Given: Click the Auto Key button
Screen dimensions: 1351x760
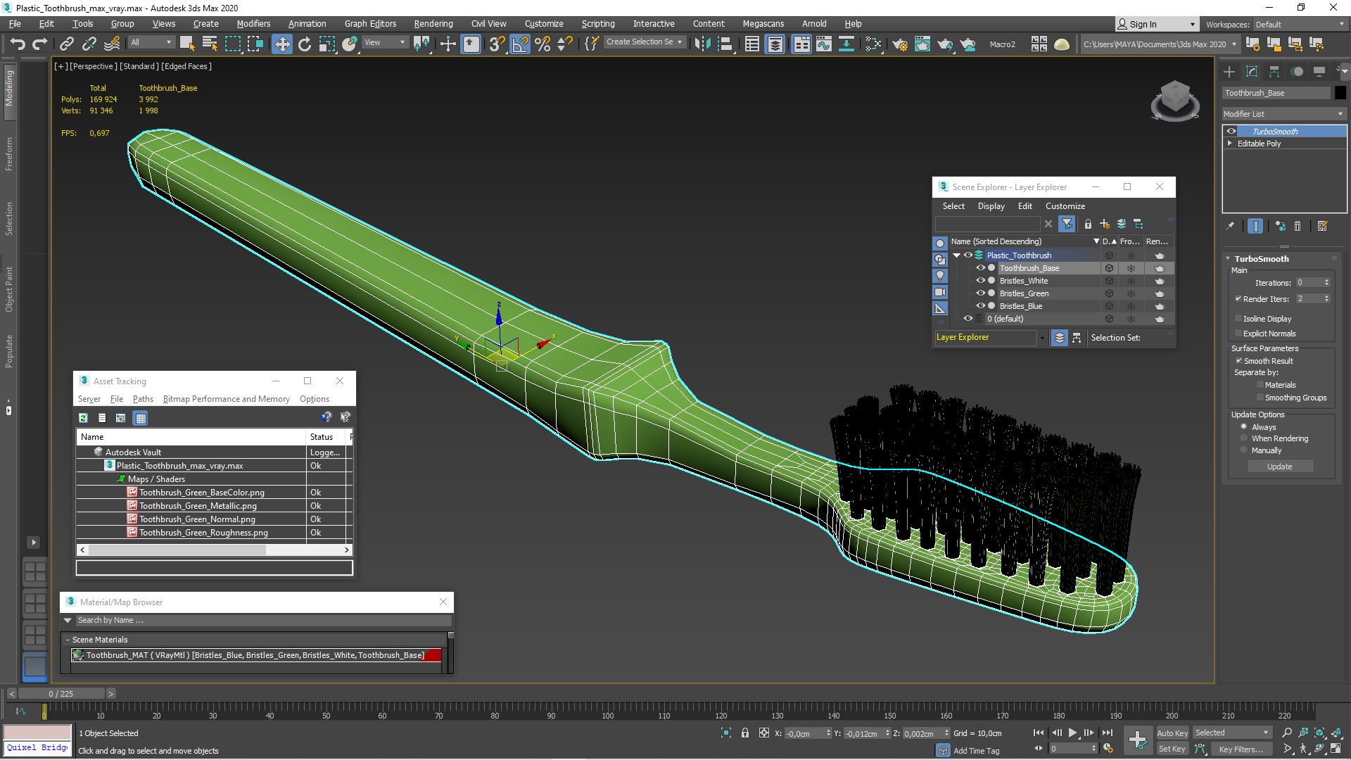Looking at the screenshot, I should 1172,733.
